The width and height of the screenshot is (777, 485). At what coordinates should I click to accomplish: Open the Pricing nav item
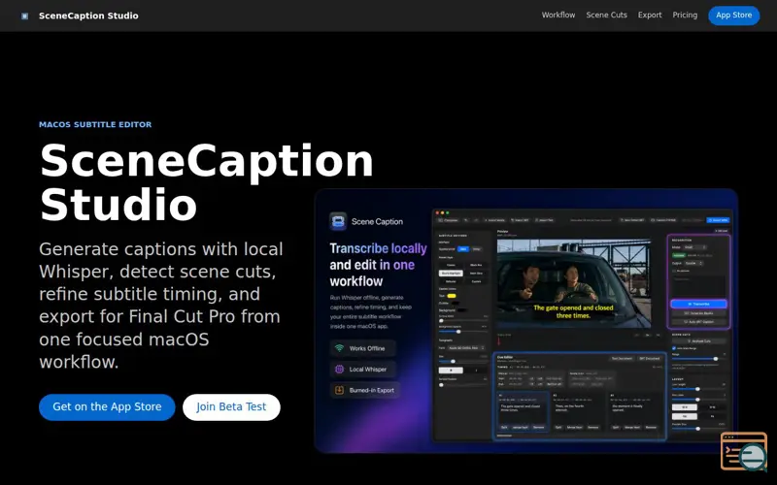tap(685, 16)
